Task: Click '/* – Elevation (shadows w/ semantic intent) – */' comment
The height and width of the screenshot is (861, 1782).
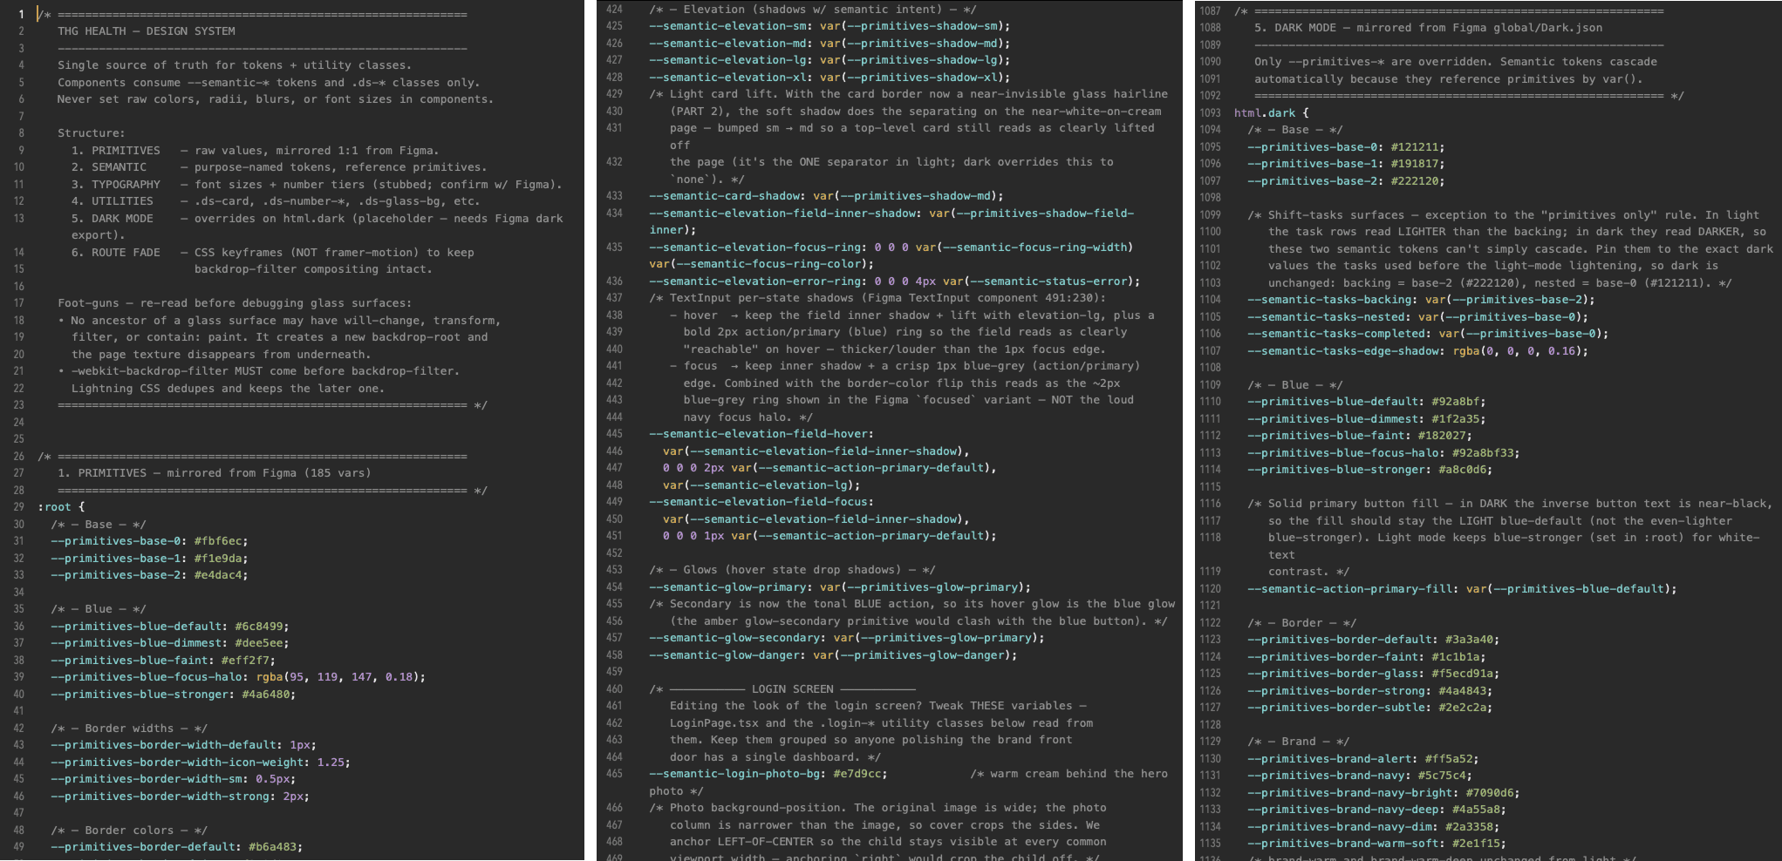Action: pos(813,10)
